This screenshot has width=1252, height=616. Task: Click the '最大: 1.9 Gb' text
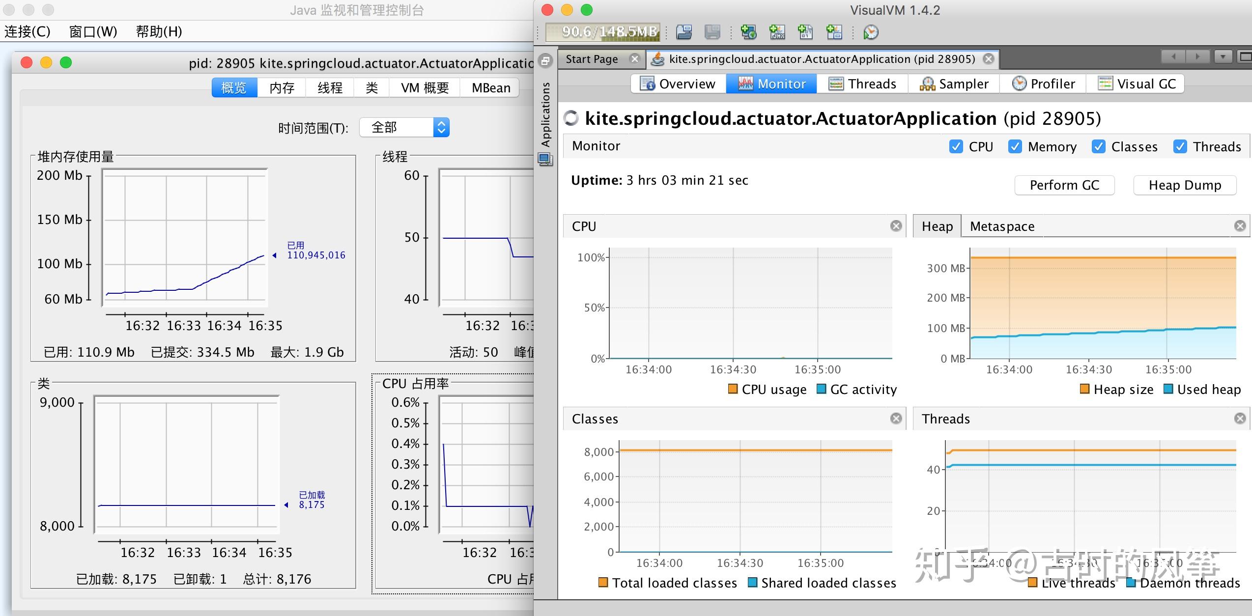pyautogui.click(x=307, y=352)
